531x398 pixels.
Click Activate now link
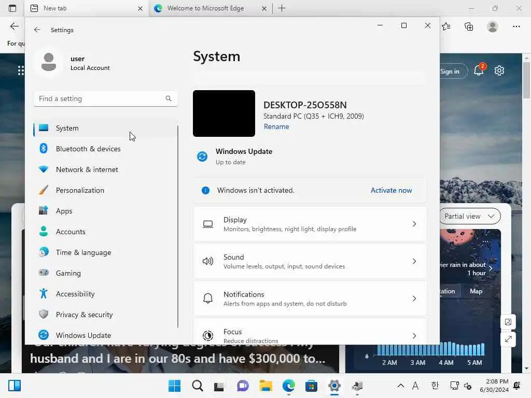[x=391, y=190]
